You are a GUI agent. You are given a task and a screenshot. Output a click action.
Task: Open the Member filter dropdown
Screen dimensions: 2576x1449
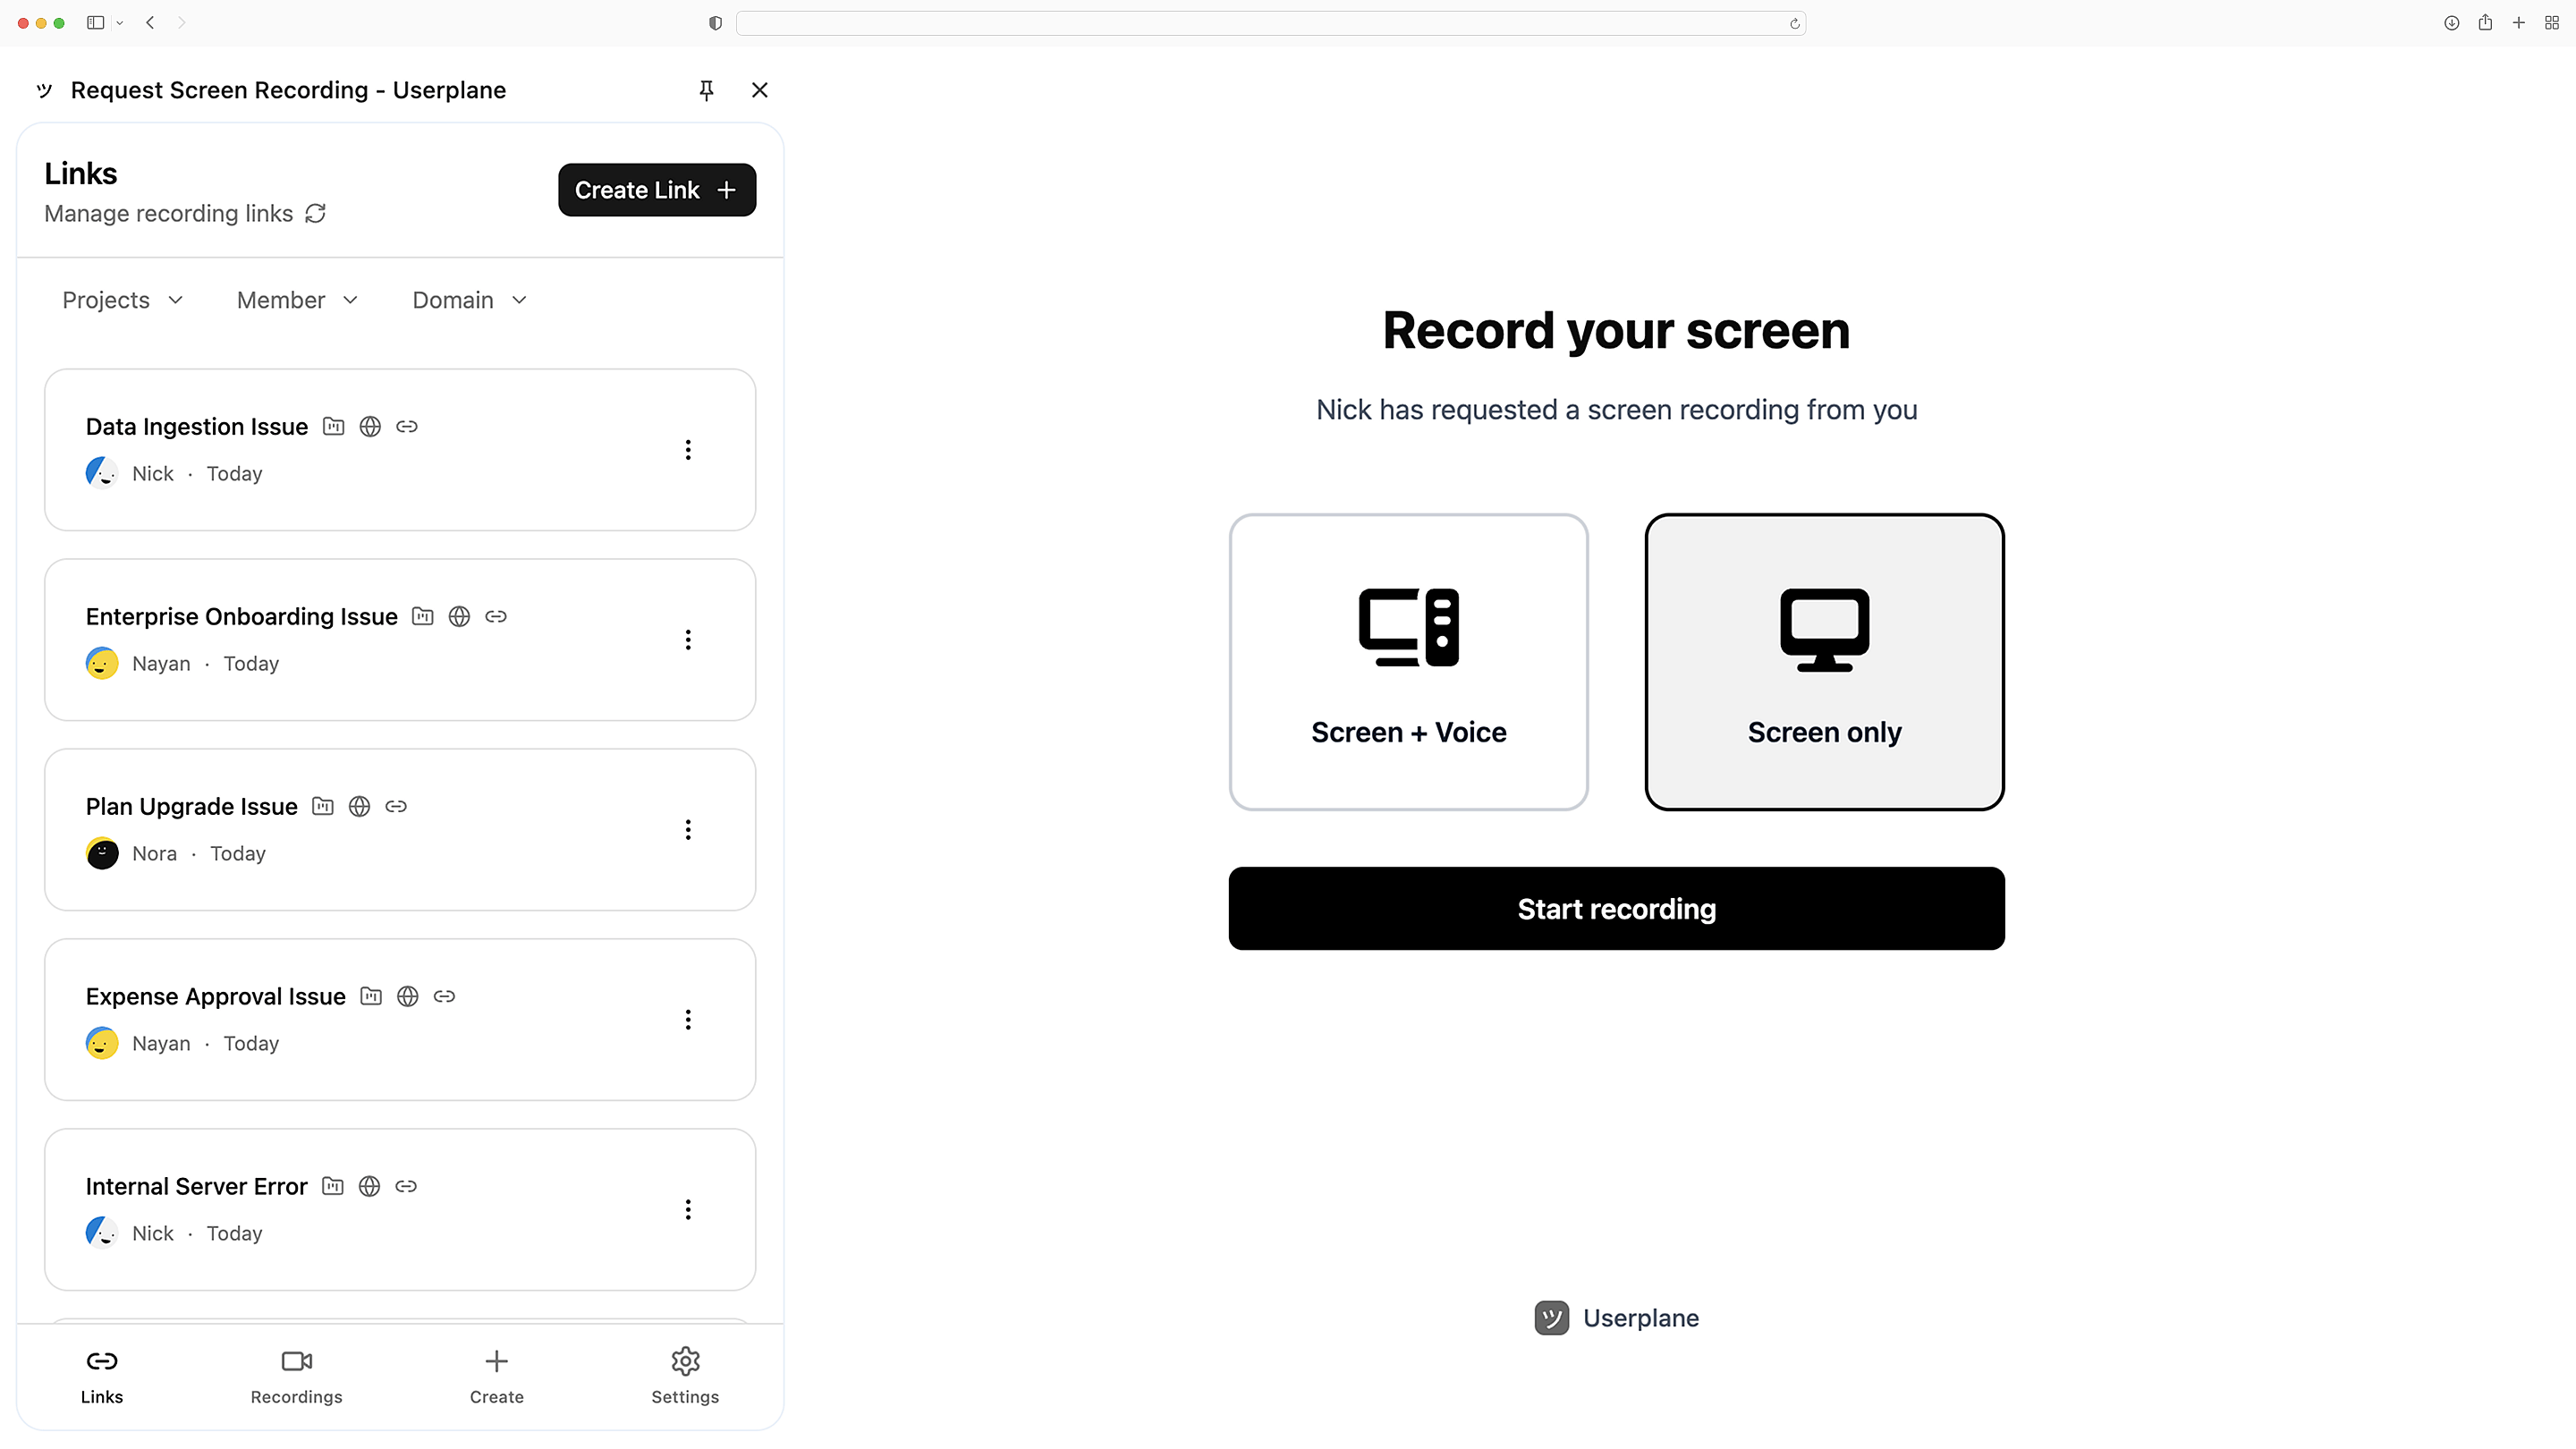tap(296, 299)
